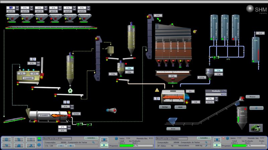The width and height of the screenshot is (268, 150).
Task: Click the green truck dispatch icon
Action: click(256, 128)
